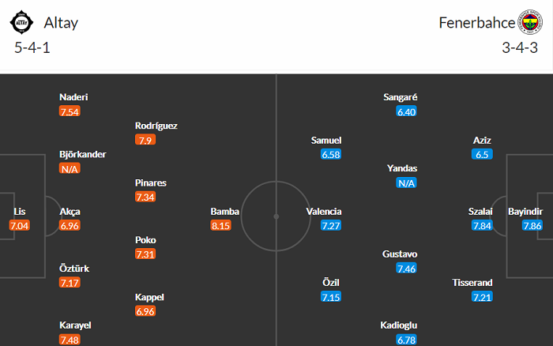553x346 pixels.
Task: Select player Kadioglu's name
Action: (x=400, y=325)
